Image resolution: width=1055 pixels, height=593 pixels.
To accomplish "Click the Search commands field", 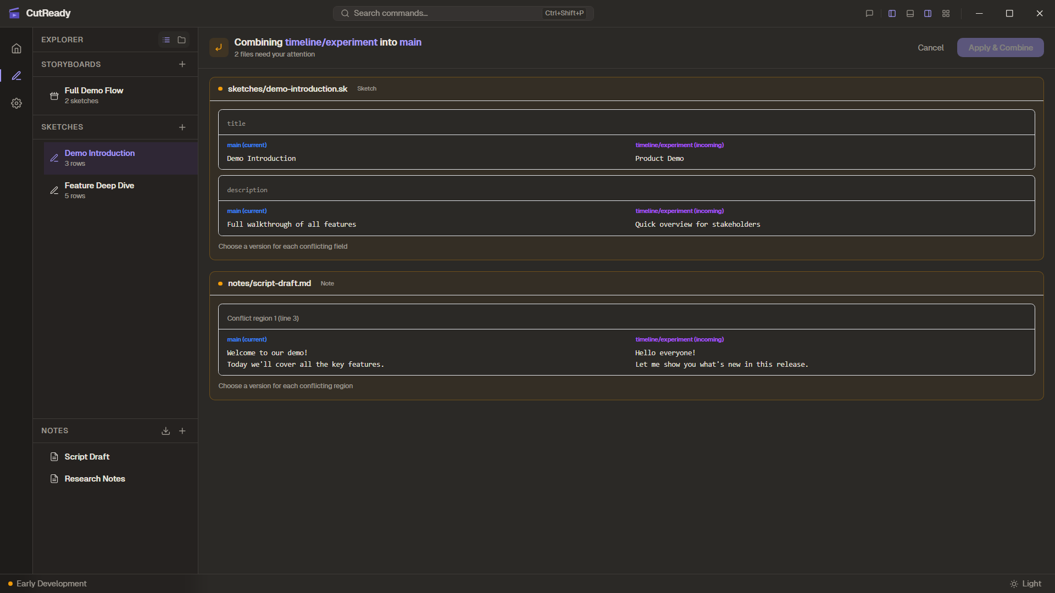I will (445, 13).
